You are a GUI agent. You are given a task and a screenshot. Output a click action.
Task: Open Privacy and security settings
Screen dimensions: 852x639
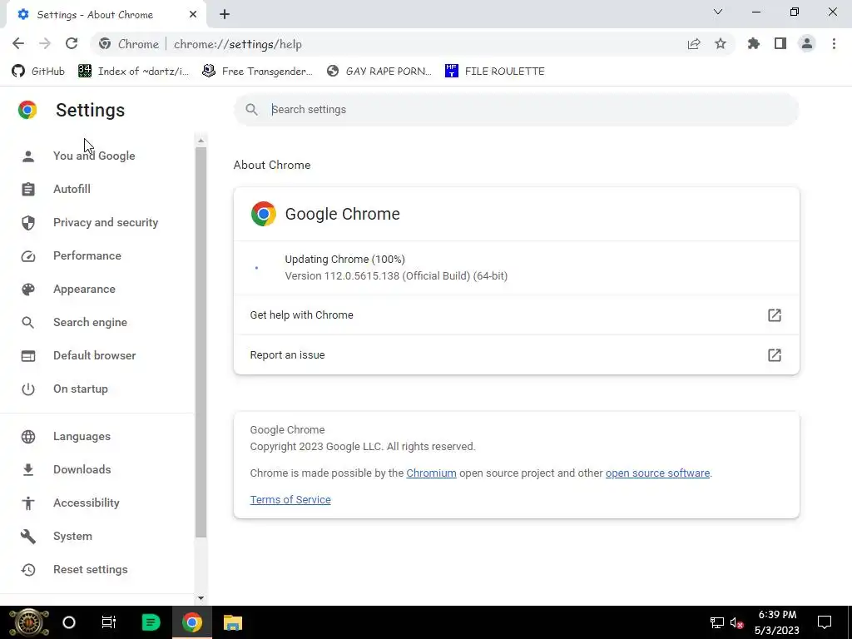click(x=106, y=223)
